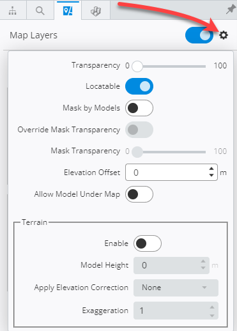Select the map layers tab icon
The width and height of the screenshot is (237, 331).
click(x=68, y=10)
